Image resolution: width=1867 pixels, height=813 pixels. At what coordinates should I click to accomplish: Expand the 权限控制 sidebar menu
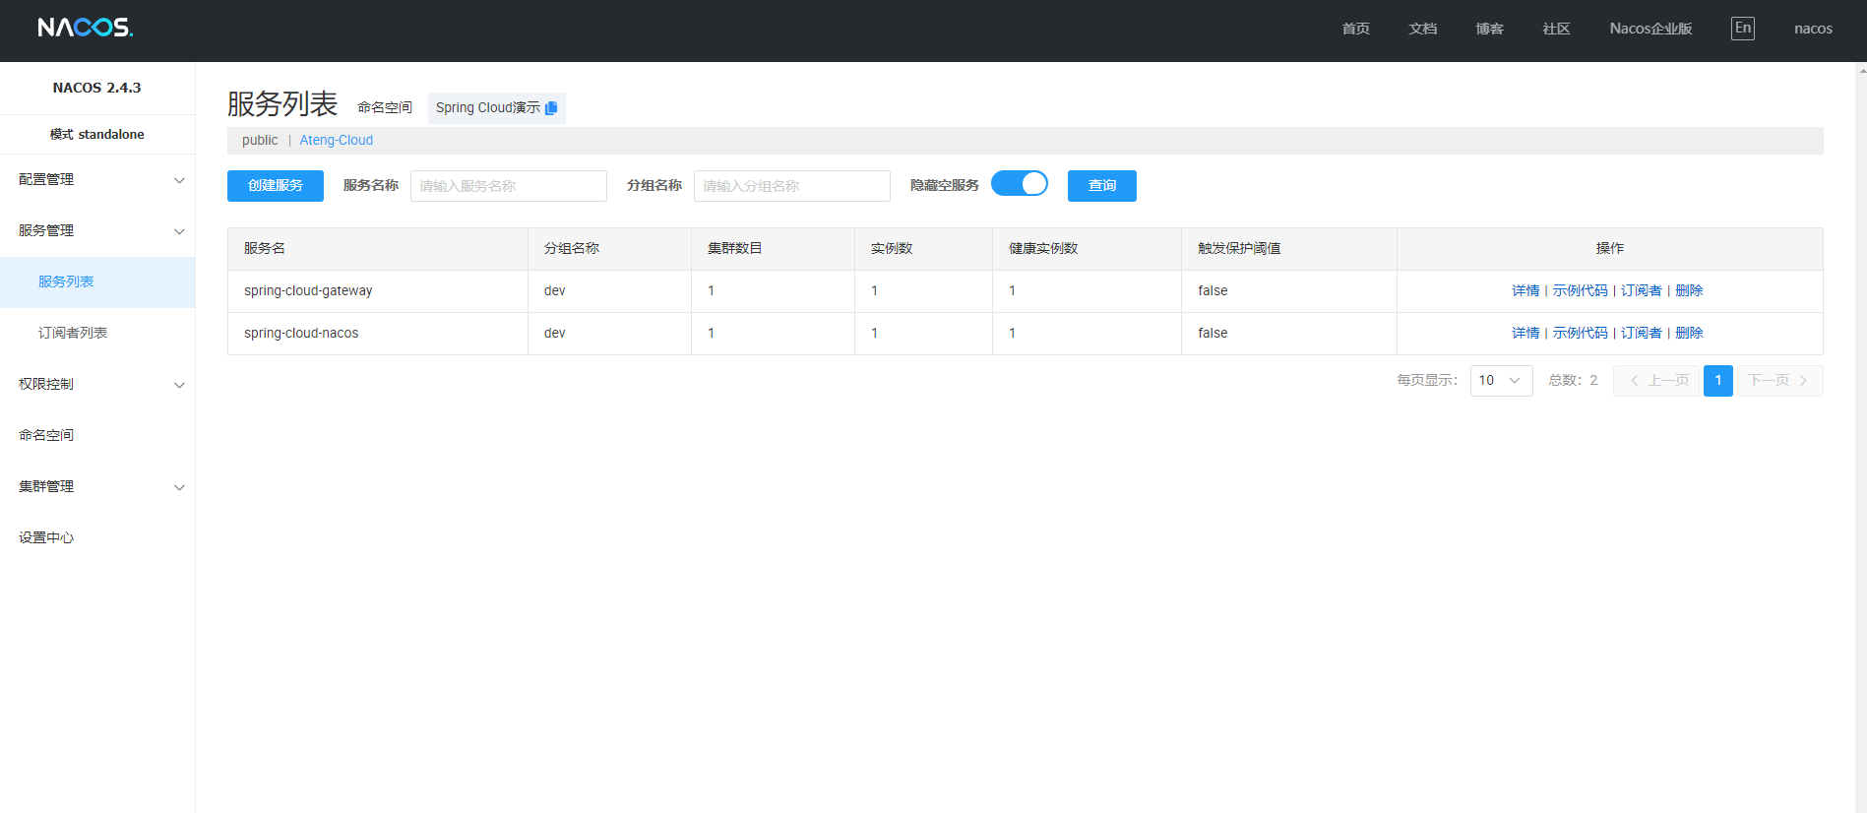point(96,384)
